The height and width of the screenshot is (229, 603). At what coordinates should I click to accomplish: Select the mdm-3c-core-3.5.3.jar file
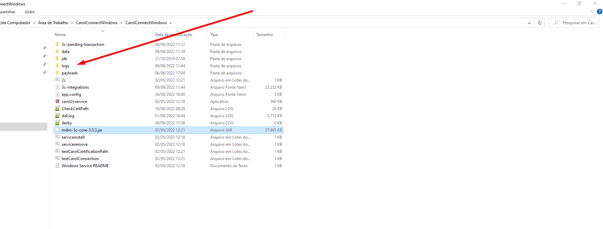click(82, 130)
